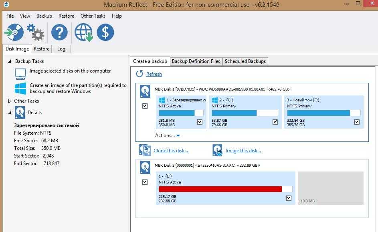This screenshot has width=378, height=232.
Task: Switch to the Scheduled Backups tab
Action: pyautogui.click(x=245, y=61)
